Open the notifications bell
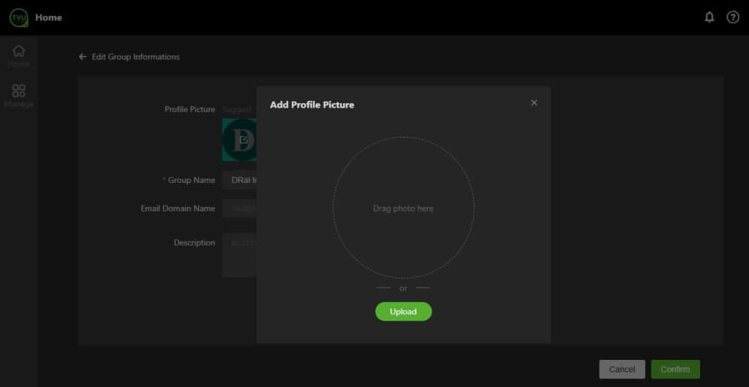The width and height of the screenshot is (749, 387). (x=709, y=18)
